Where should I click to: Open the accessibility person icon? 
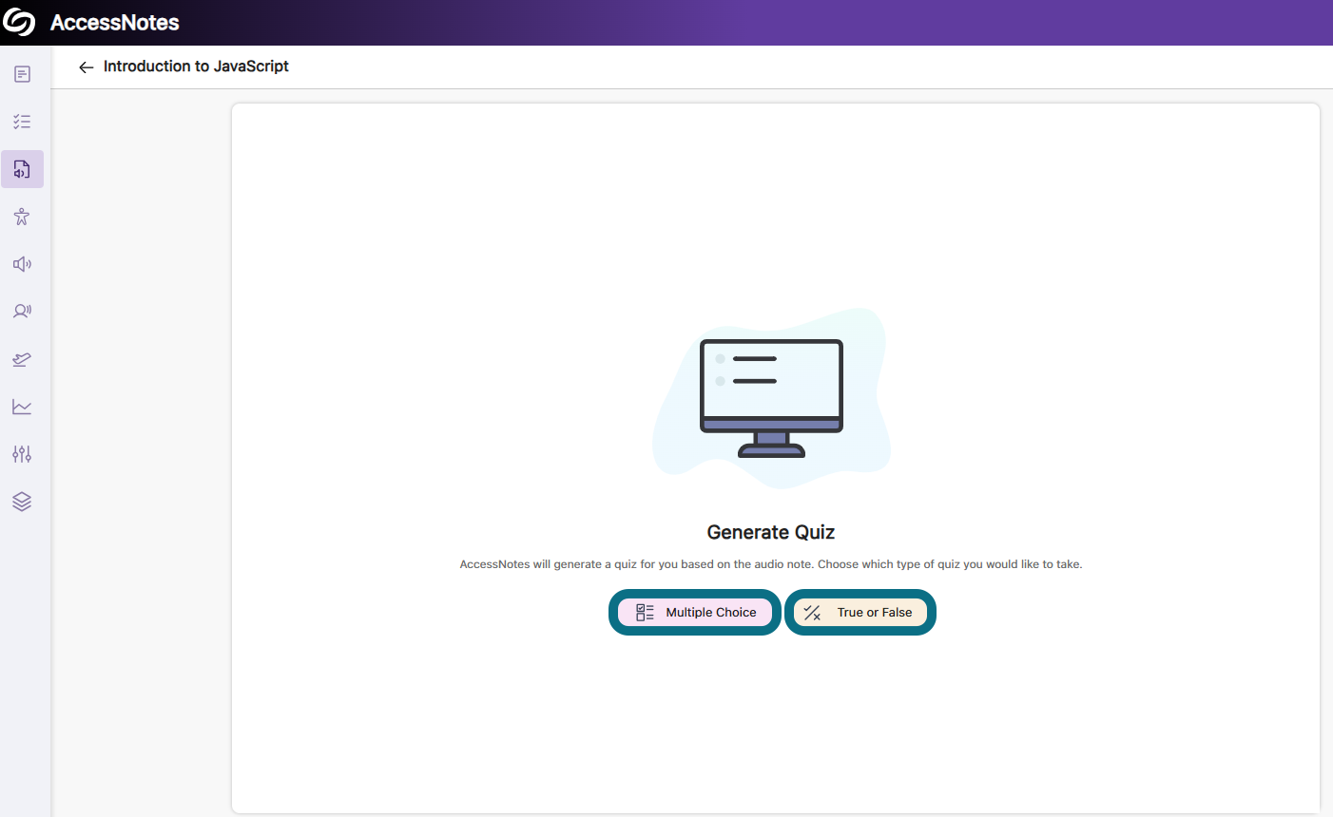click(22, 217)
